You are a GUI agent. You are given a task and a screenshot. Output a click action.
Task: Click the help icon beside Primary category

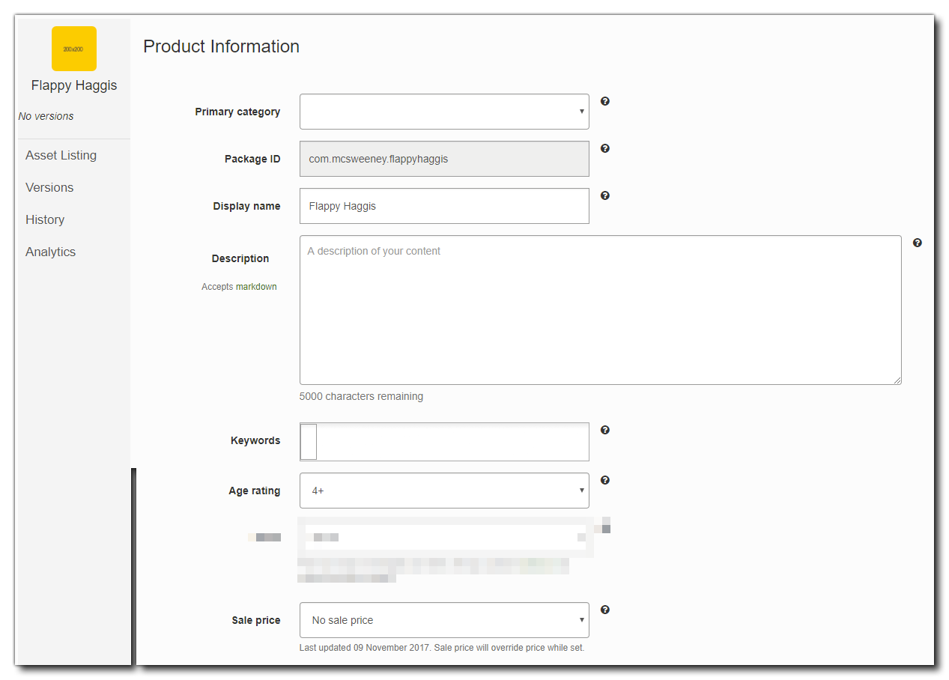605,101
